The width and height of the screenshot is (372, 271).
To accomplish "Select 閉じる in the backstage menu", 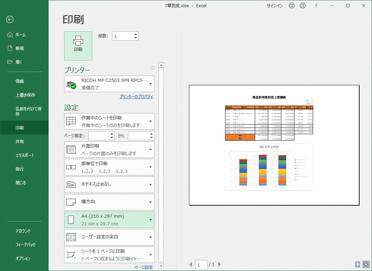I will coord(24,183).
